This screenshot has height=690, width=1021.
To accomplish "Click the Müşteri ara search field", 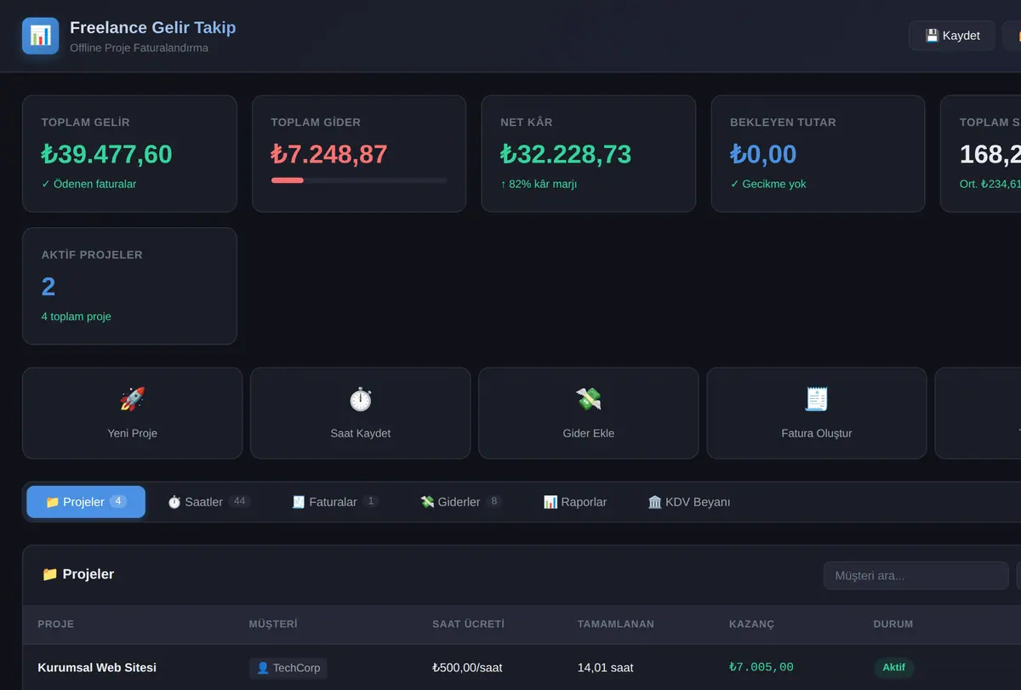I will (x=915, y=576).
